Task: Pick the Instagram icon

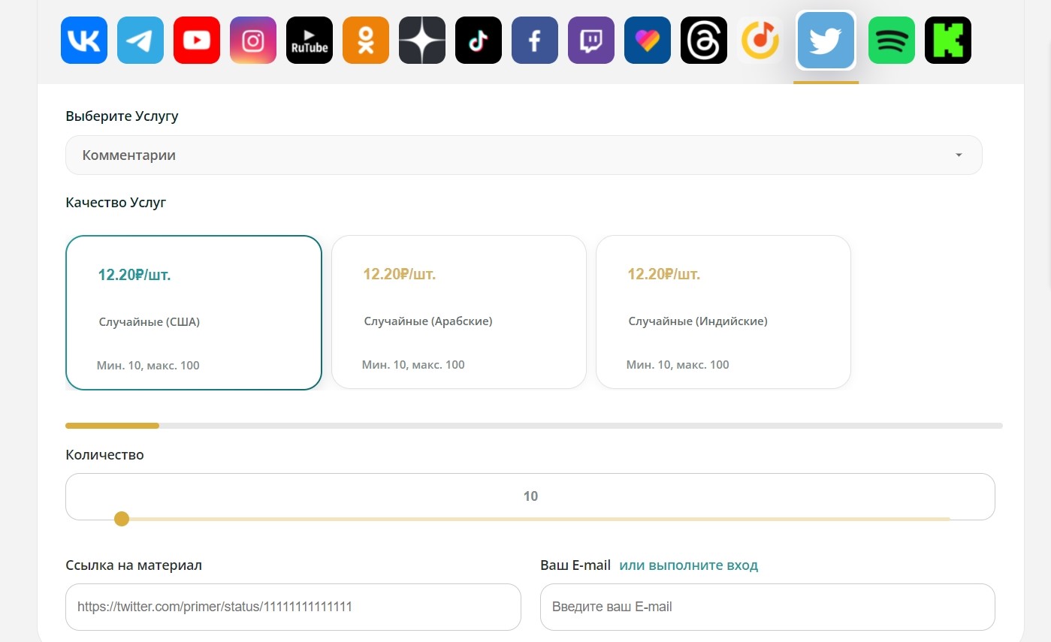Action: click(x=253, y=41)
